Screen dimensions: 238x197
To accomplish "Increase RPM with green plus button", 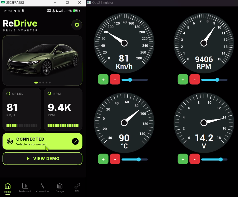I will 183,79.
